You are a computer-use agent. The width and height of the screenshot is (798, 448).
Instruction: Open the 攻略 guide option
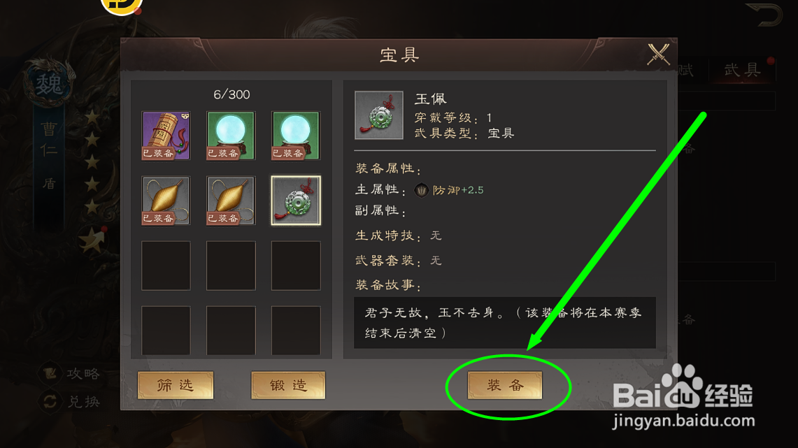71,374
